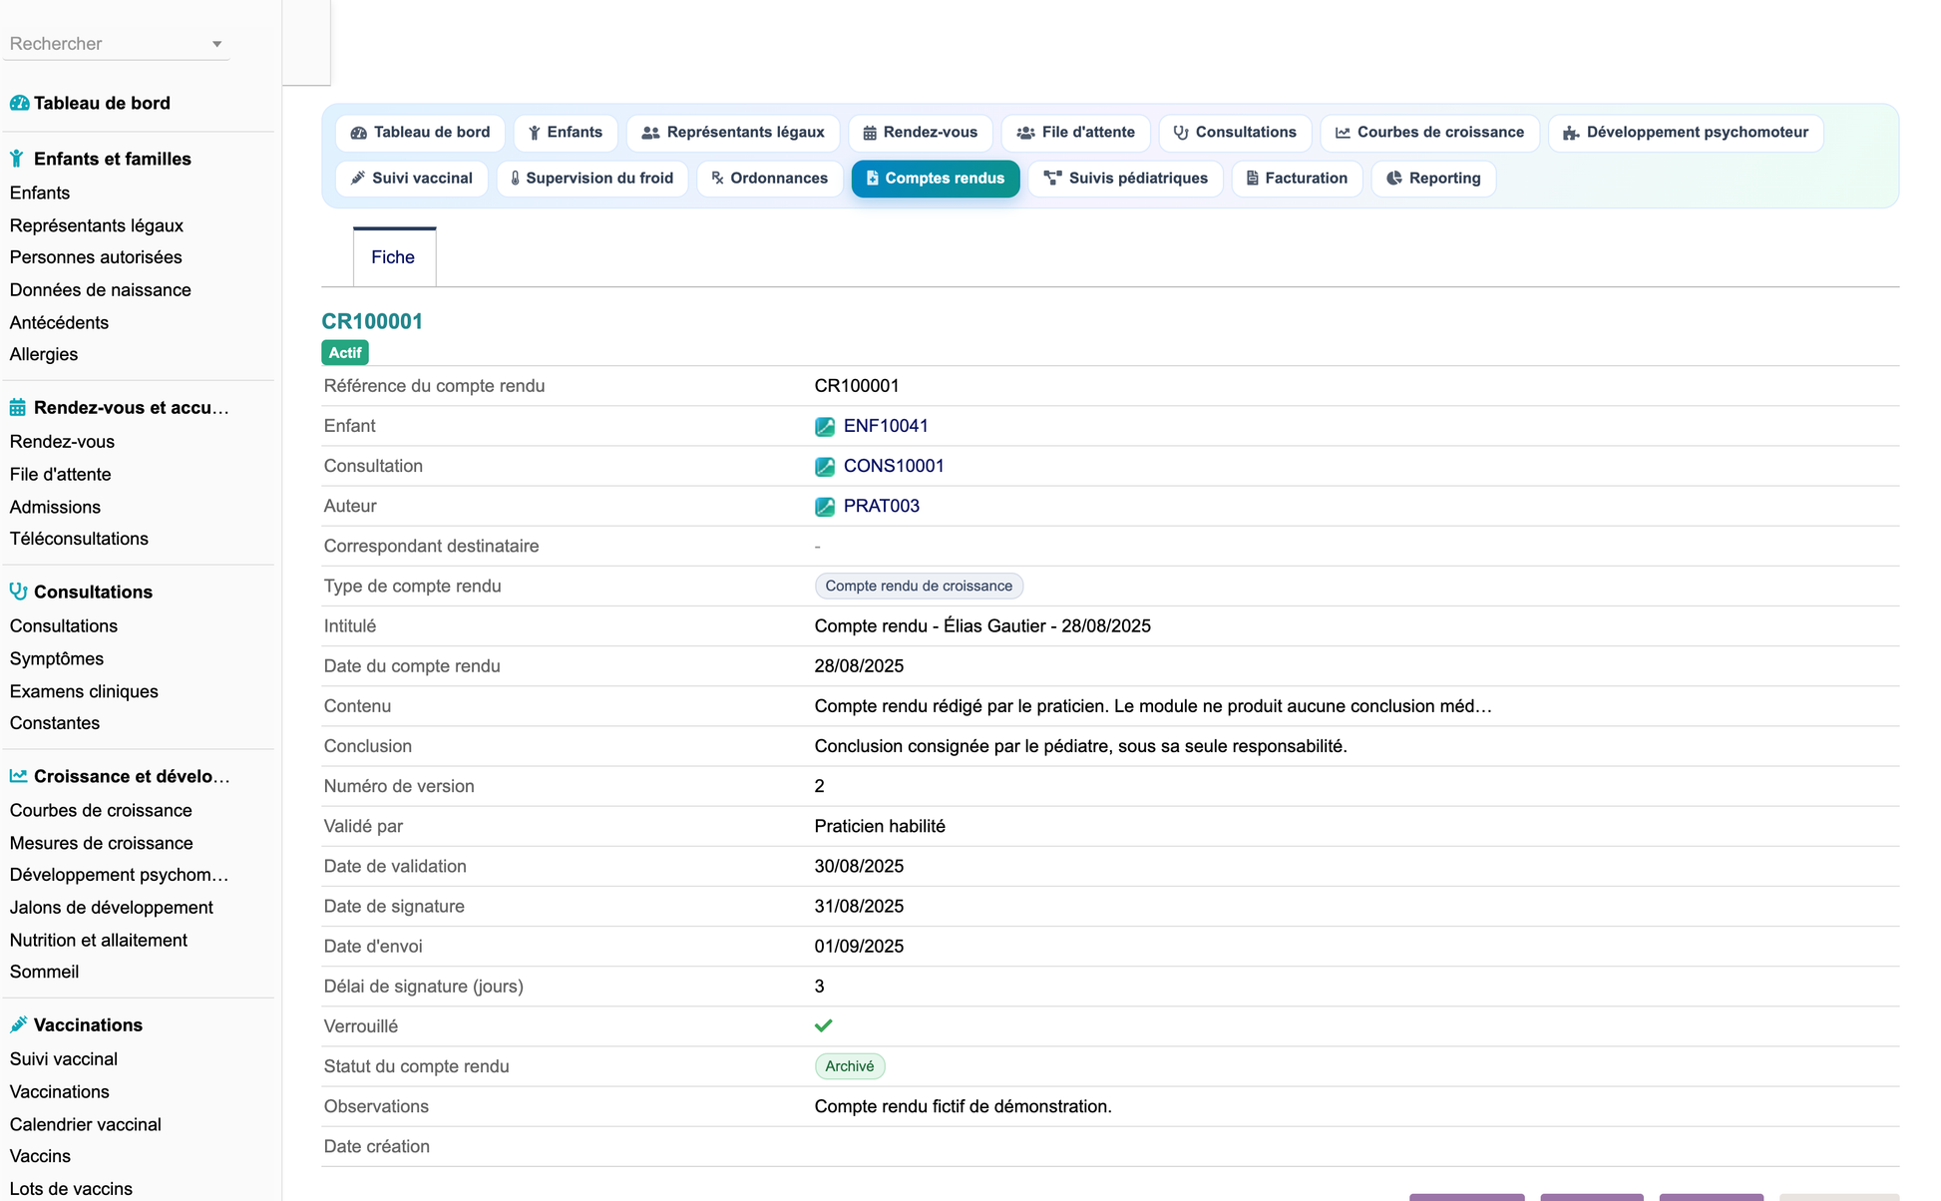Open the Reporting toolbar tab
1941x1201 pixels.
(x=1433, y=179)
